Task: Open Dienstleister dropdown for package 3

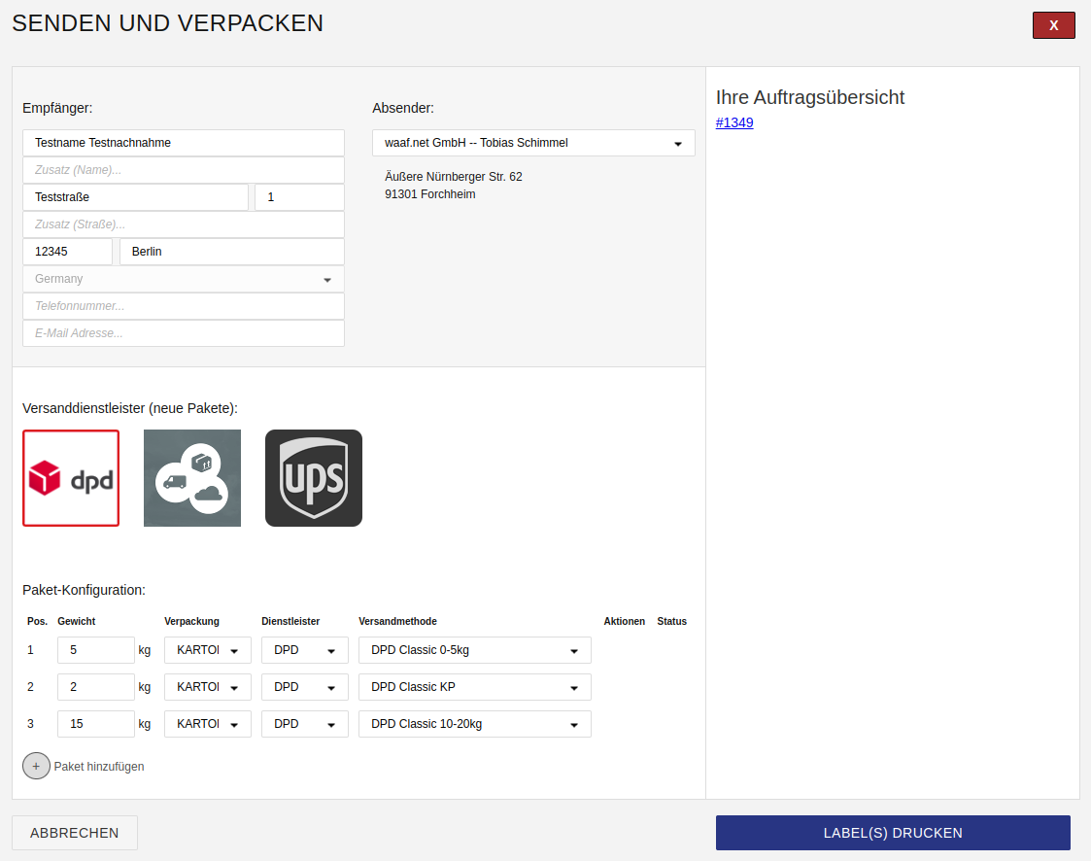Action: (x=305, y=724)
